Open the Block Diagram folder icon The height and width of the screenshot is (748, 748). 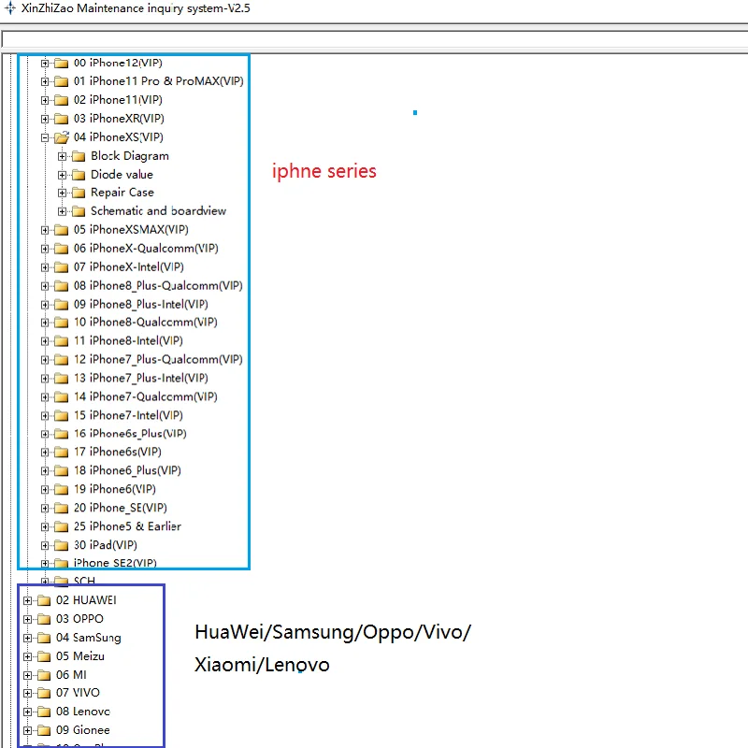coord(79,155)
